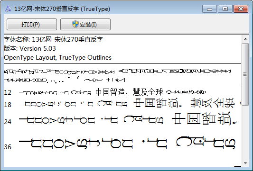Click the empty scrollbar track below the thumb
Viewport: 253px width, 171px height.
coord(245,132)
